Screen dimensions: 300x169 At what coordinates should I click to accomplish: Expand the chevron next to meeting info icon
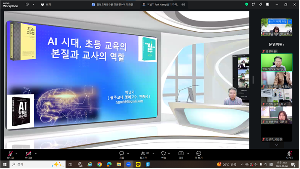[x=33, y=4]
